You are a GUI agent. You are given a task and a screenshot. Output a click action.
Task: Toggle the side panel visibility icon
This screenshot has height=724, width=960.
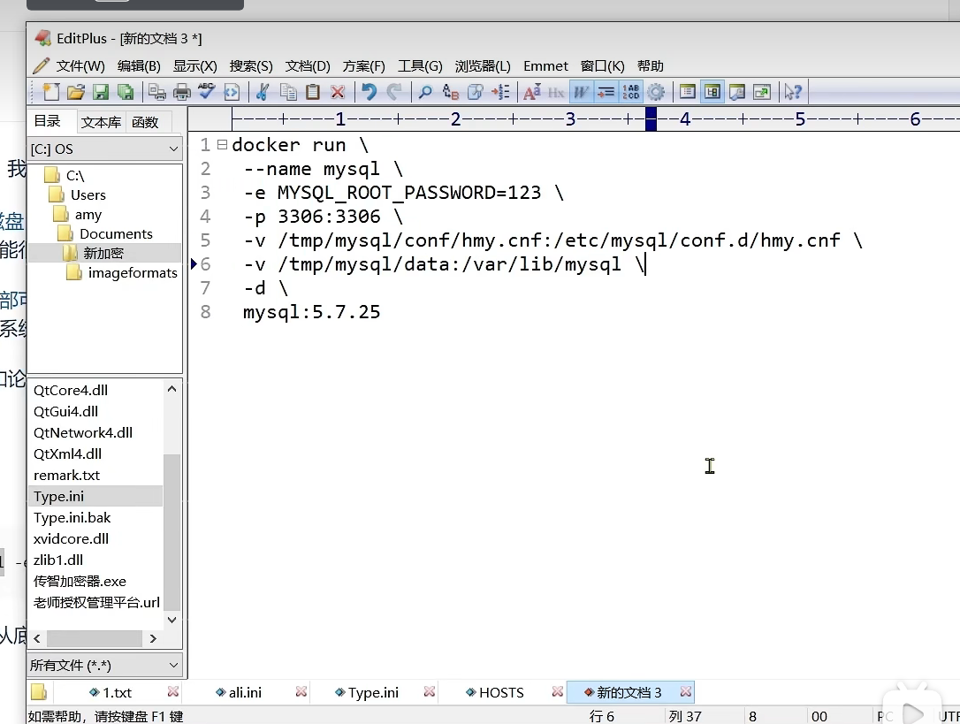[x=712, y=91]
